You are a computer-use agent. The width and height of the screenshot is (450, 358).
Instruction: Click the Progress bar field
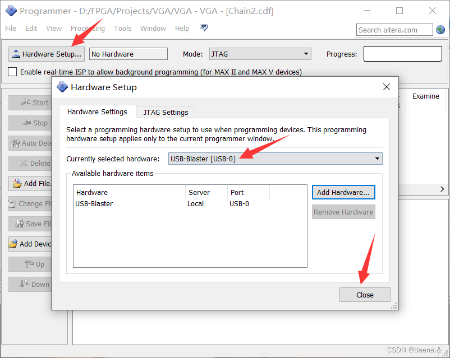(403, 54)
